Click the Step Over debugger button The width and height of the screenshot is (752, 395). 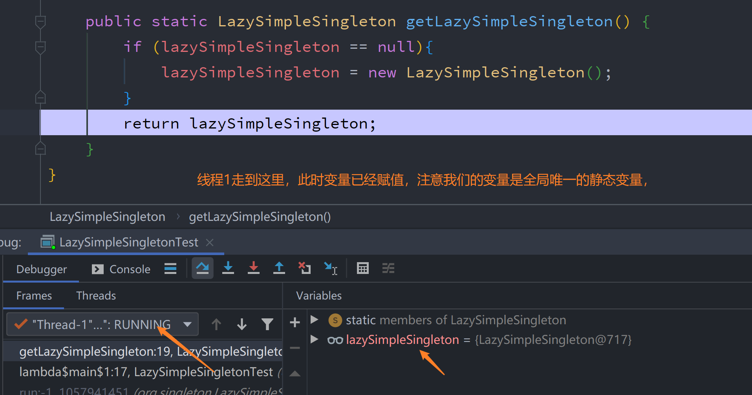[202, 268]
